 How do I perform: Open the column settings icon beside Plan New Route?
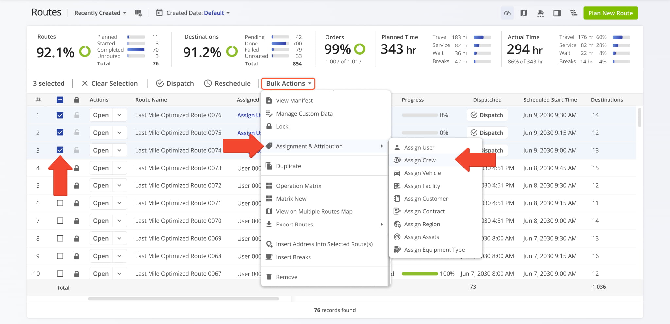[x=573, y=13]
